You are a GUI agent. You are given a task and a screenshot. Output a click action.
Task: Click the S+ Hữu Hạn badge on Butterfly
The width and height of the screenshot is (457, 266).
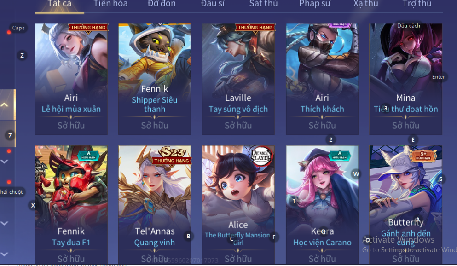(x=423, y=156)
